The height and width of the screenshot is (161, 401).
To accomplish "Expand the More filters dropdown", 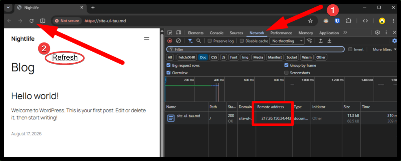I will click(x=385, y=49).
